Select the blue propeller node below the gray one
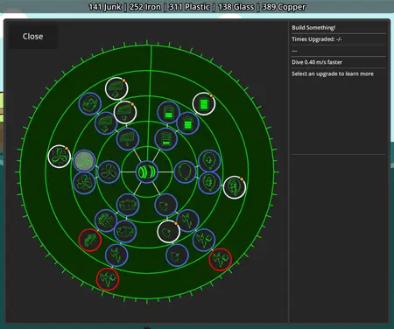 pyautogui.click(x=84, y=183)
